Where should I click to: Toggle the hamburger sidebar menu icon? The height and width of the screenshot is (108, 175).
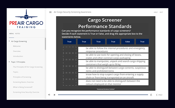click(50, 12)
